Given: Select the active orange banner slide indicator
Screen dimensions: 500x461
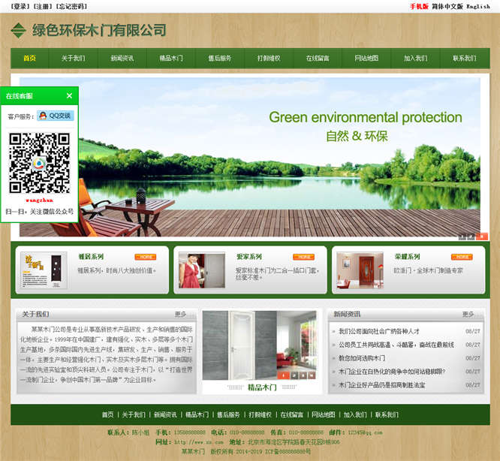Looking at the screenshot, I should [x=482, y=237].
